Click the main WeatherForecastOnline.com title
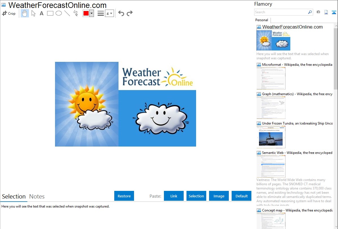Viewport: 338px width, 229px height. [58, 5]
